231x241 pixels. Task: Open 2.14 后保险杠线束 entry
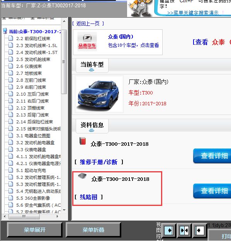(35, 122)
